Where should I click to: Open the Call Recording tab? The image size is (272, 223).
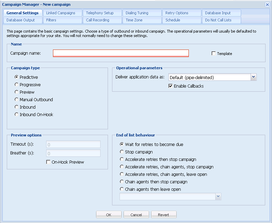pyautogui.click(x=102, y=20)
